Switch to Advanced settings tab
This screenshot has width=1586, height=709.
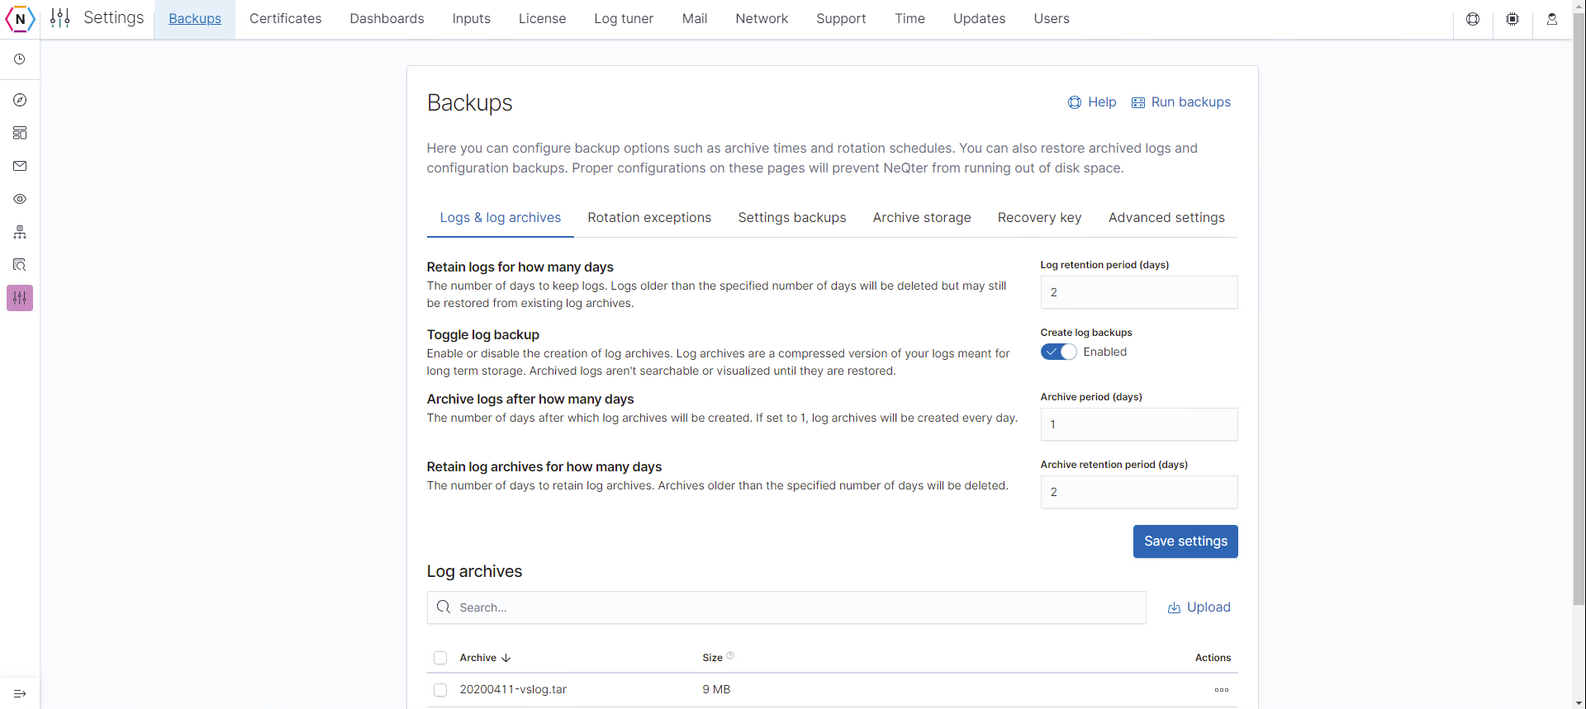coord(1166,218)
